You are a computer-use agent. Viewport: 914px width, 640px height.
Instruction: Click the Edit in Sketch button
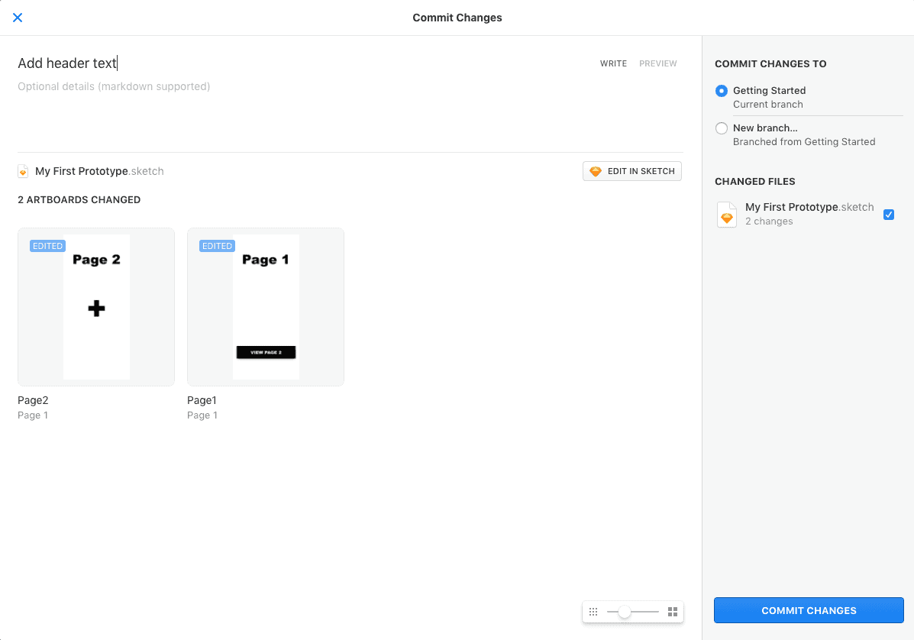click(x=631, y=170)
